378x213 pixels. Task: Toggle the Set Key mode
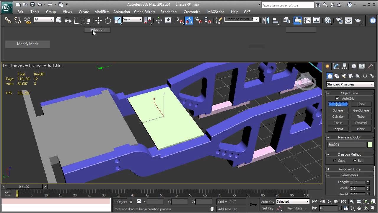coord(268,208)
